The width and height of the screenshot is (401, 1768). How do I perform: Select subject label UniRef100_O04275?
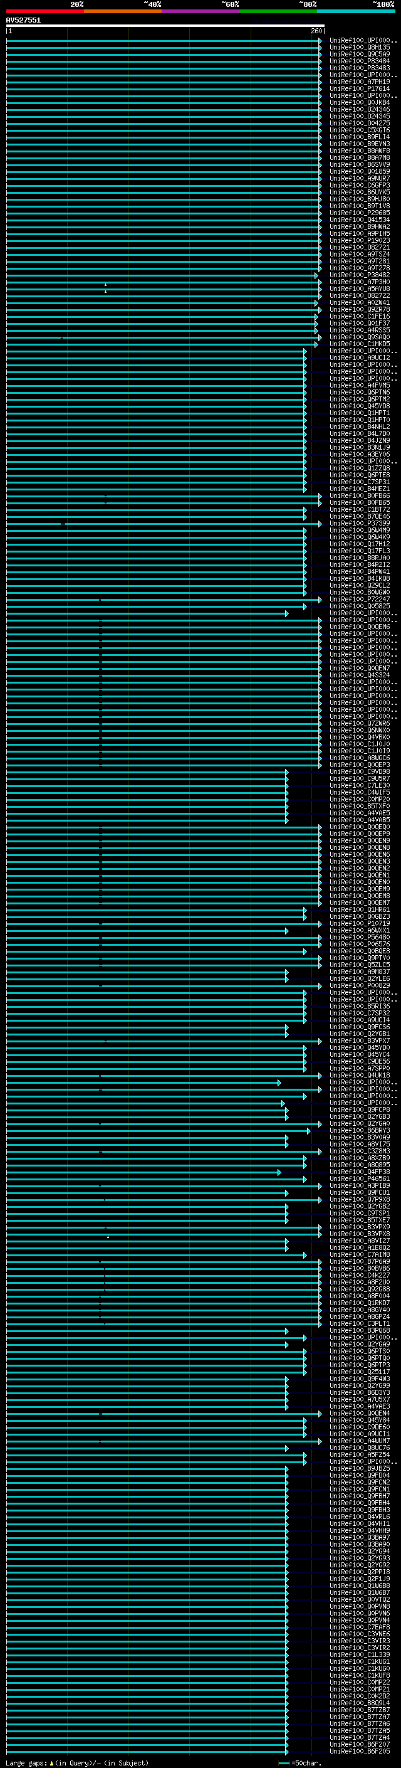pos(360,123)
